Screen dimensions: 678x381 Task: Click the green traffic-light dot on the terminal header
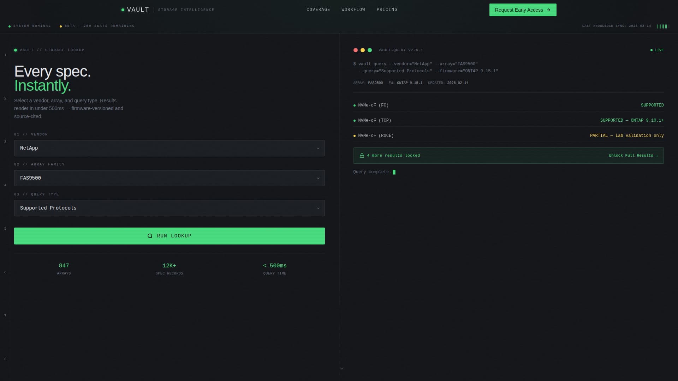(x=369, y=50)
